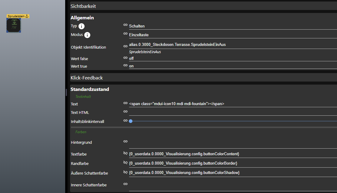Click the Inhaltsblinkintervall slider handle
Screen dimensions: 337x193
(131, 121)
